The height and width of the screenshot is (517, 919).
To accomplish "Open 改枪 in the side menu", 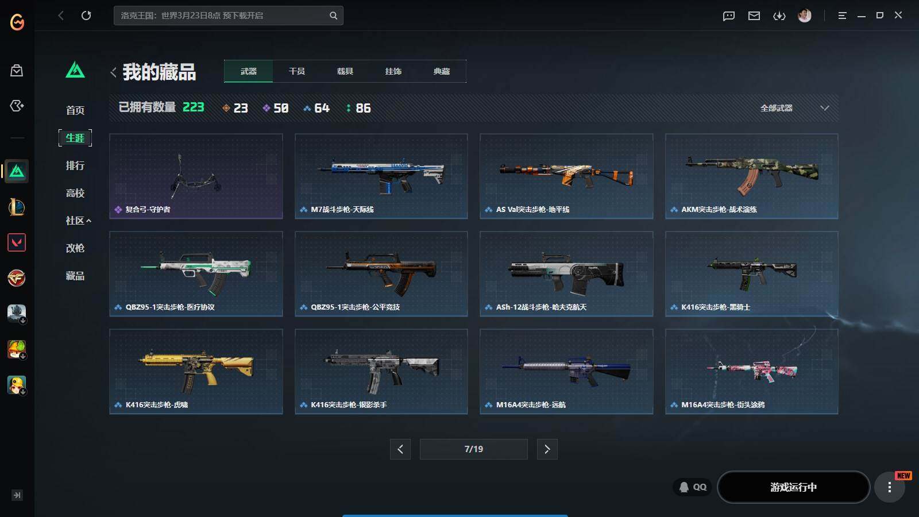I will click(75, 248).
